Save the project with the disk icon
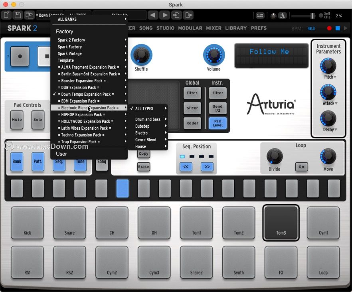352x292 pixels. tap(18, 15)
